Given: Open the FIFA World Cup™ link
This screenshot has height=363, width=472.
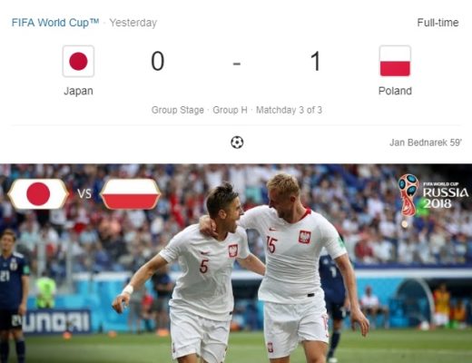Looking at the screenshot, I should tap(55, 23).
